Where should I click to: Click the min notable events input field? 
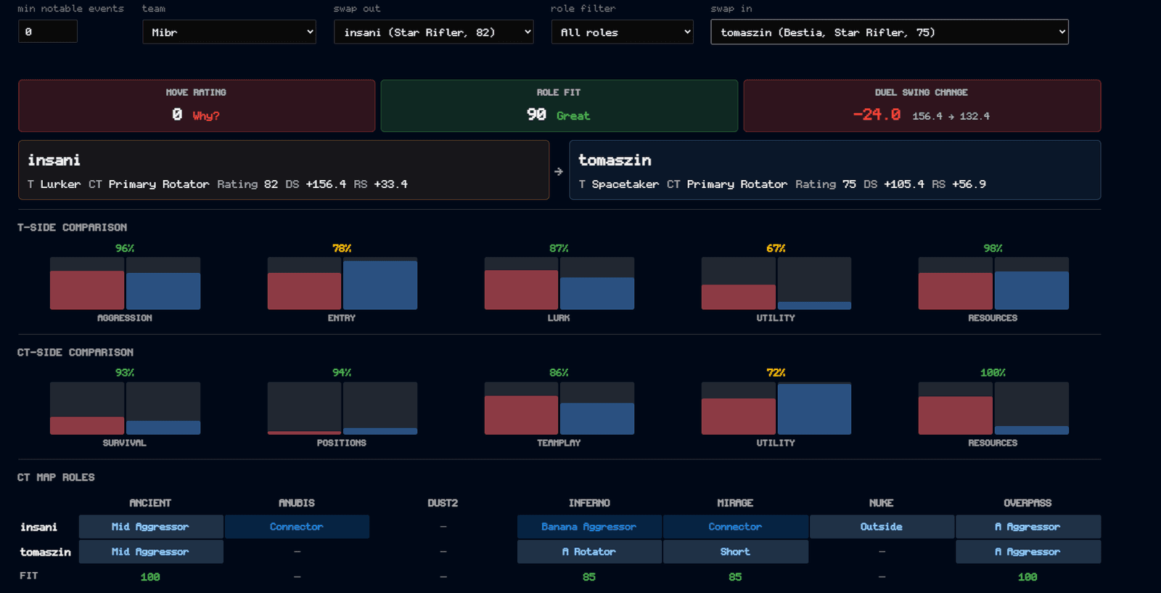click(x=48, y=31)
